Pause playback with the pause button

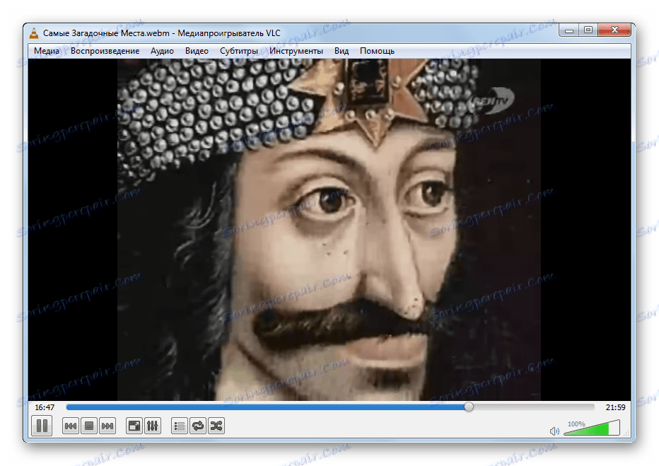coord(42,426)
